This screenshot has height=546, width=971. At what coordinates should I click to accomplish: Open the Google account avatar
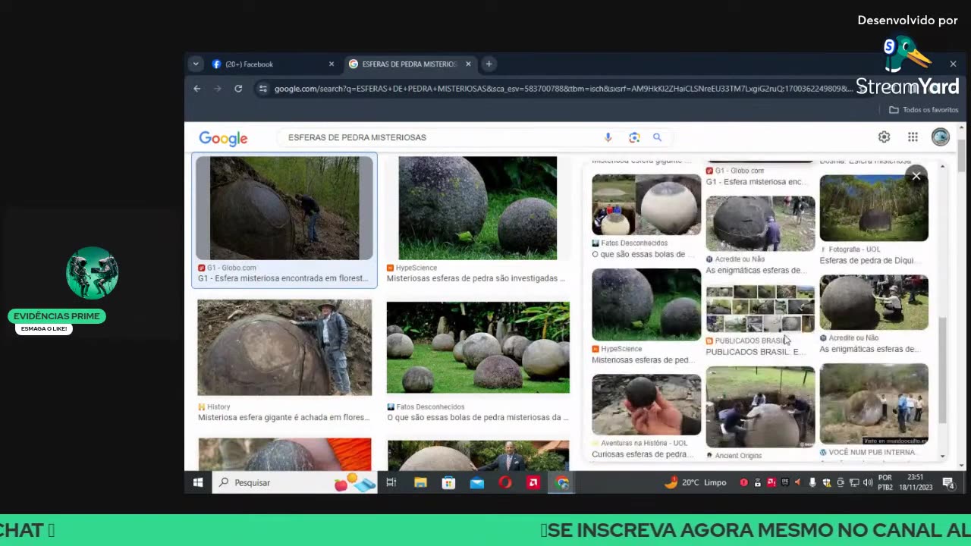pos(941,137)
